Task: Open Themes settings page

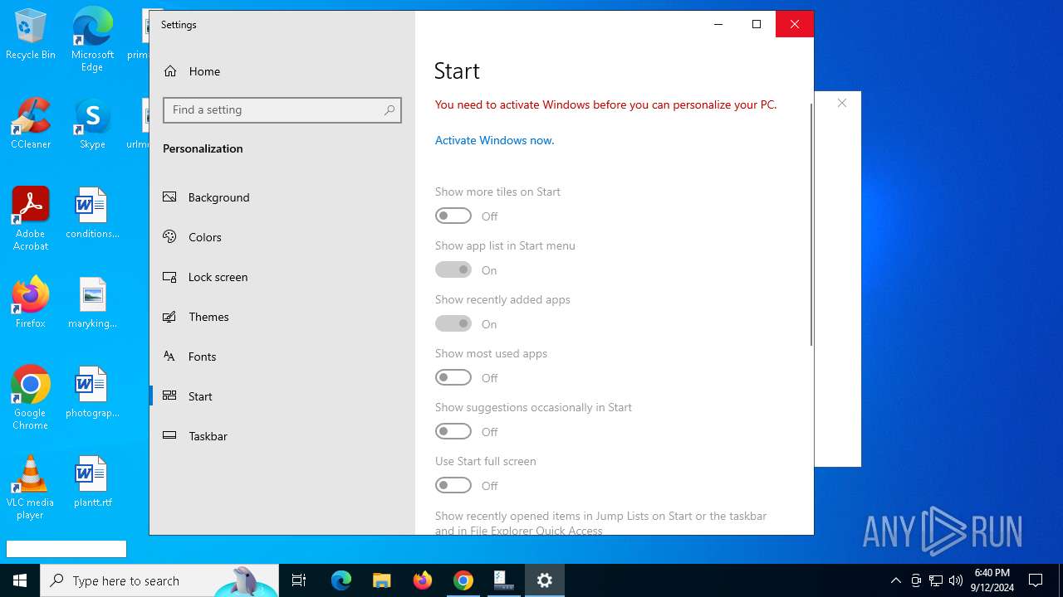Action: tap(282, 317)
